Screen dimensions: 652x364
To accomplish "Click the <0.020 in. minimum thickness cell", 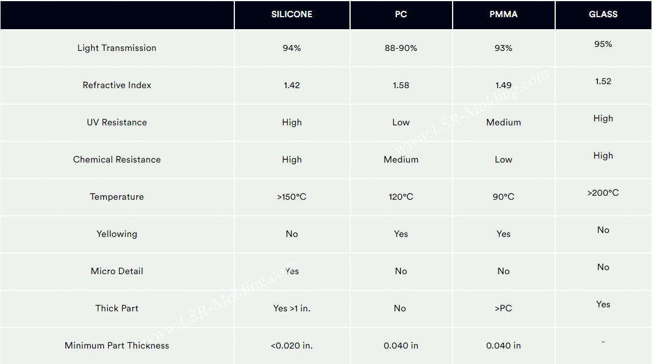I will tap(292, 346).
